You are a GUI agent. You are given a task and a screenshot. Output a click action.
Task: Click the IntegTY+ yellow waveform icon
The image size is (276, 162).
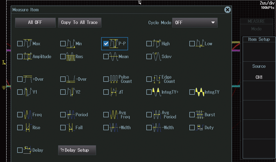tap(157, 92)
